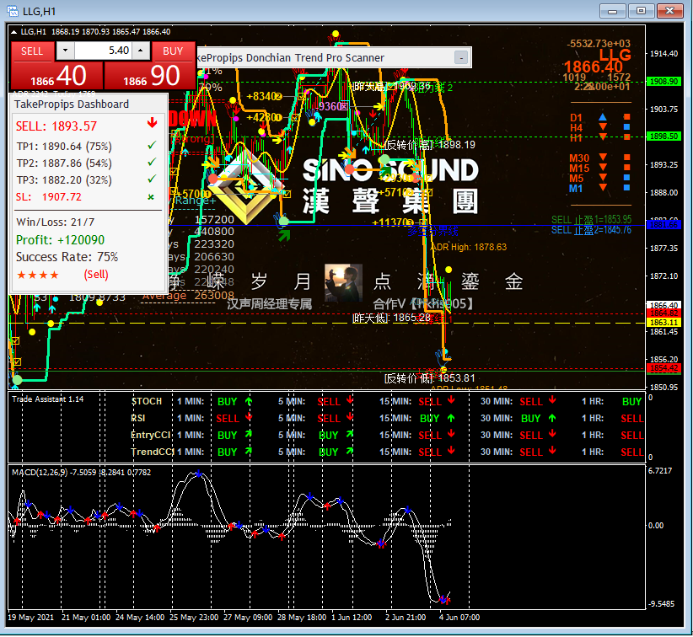Increase lot volume with the up arrow

(x=141, y=51)
